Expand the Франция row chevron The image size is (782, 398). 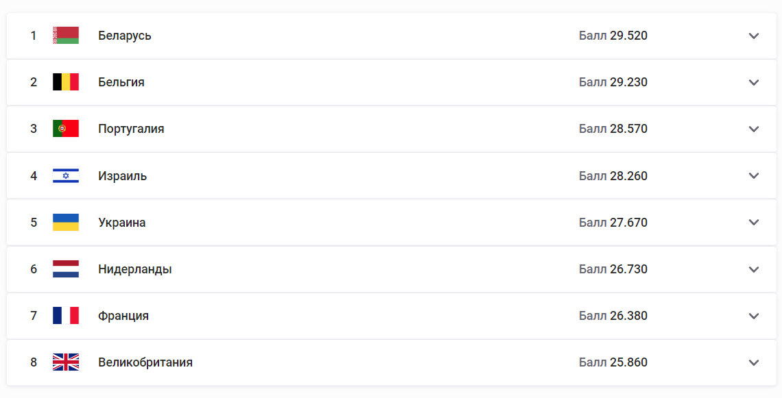click(754, 316)
